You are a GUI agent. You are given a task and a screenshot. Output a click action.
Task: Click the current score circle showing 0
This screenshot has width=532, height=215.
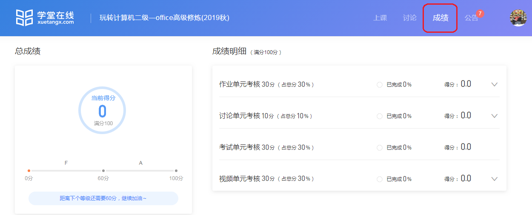click(102, 110)
